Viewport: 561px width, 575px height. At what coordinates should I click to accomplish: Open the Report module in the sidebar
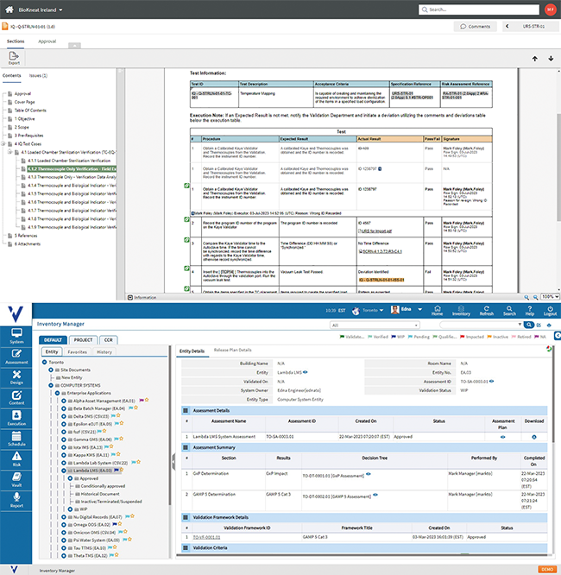click(x=16, y=500)
